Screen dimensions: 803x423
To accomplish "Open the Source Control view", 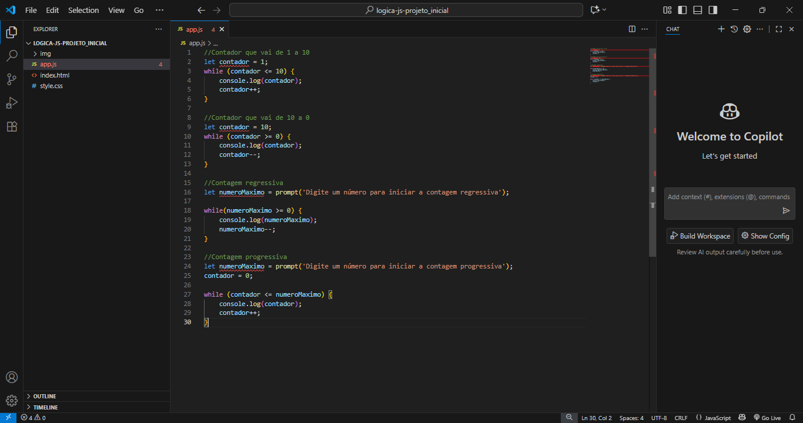I will pyautogui.click(x=12, y=79).
